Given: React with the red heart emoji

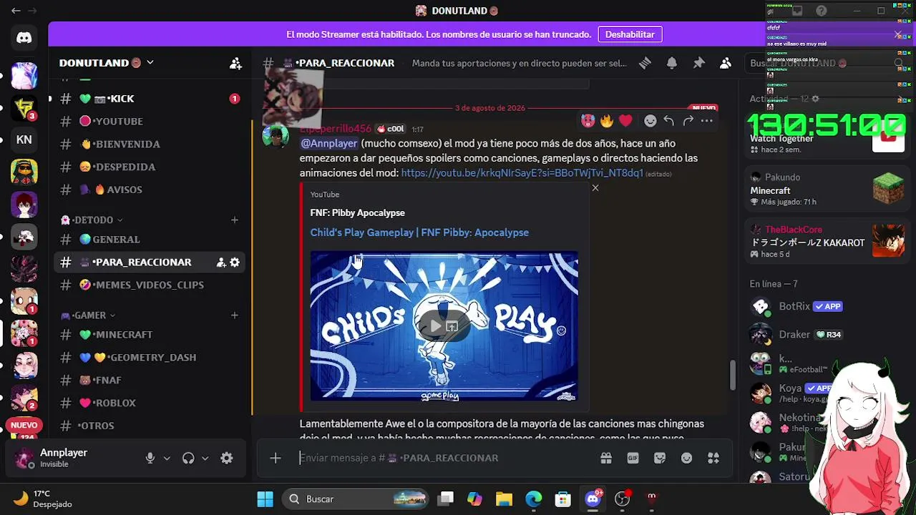Looking at the screenshot, I should tap(625, 121).
